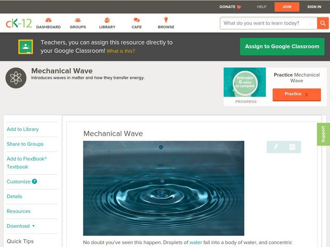Viewport: 330px width, 247px height.
Task: Click the DONATE link
Action: click(x=227, y=7)
